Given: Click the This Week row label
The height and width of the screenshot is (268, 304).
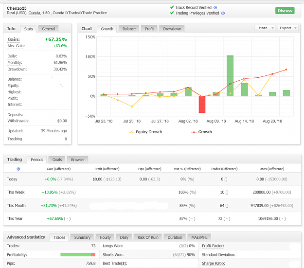Looking at the screenshot, I should coord(16,192).
